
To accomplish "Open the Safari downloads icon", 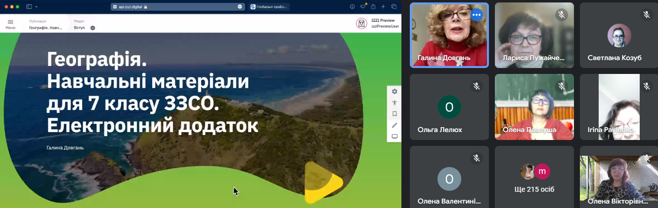I will 352,6.
